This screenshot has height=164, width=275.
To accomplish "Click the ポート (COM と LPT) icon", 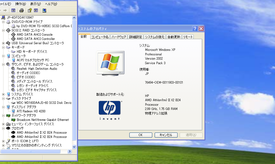I will point(8,141).
